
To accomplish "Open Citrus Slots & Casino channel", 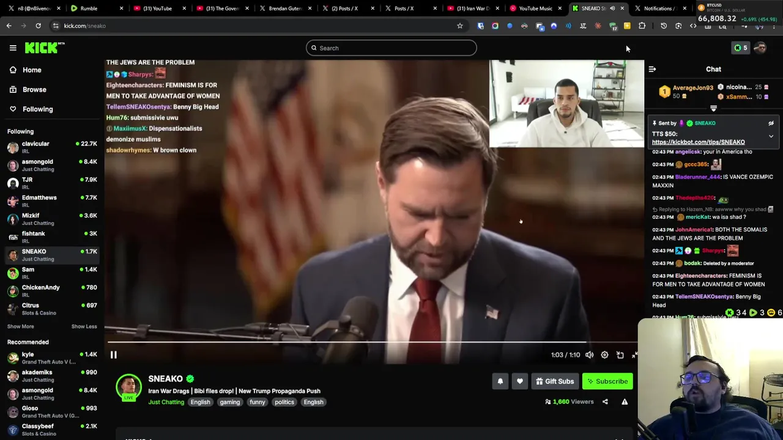I will pyautogui.click(x=52, y=309).
